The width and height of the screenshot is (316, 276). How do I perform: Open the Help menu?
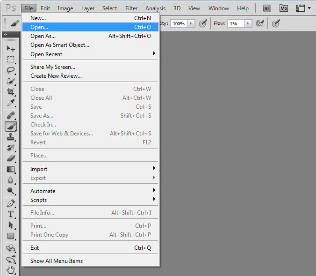pos(243,8)
